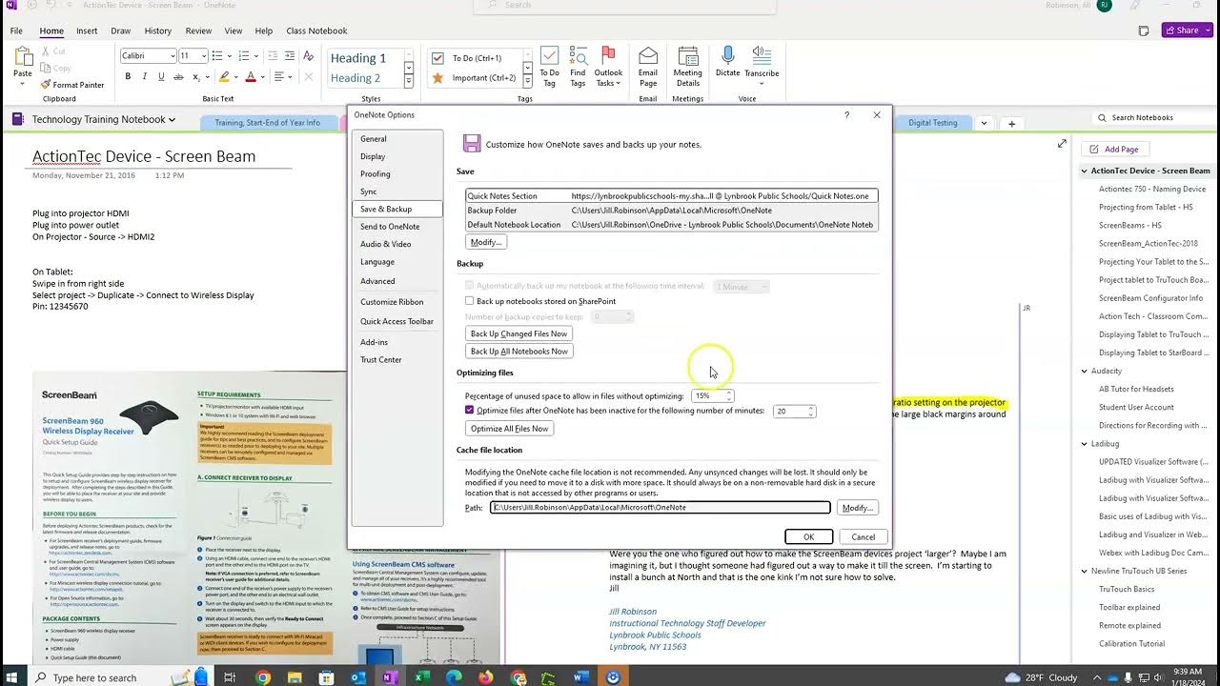Open Outlook Tasks flag
The height and width of the screenshot is (686, 1220).
(x=608, y=67)
